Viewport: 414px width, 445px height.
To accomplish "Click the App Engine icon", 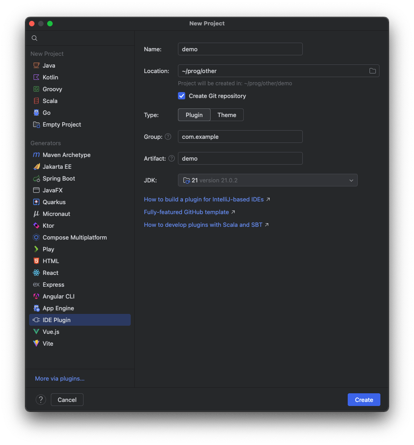I will [36, 308].
